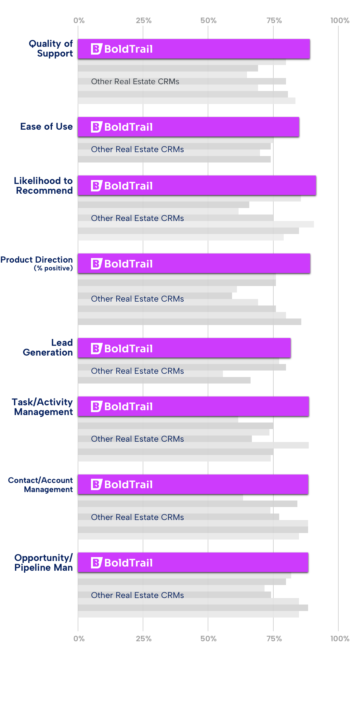
Task: Click BoldTrail logo icon in Ease of Use bar
Action: pos(97,127)
